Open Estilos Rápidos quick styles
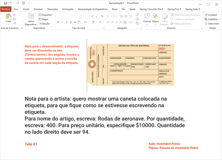 [x=165, y=20]
